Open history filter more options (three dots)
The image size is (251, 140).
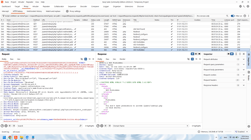coord(248,16)
